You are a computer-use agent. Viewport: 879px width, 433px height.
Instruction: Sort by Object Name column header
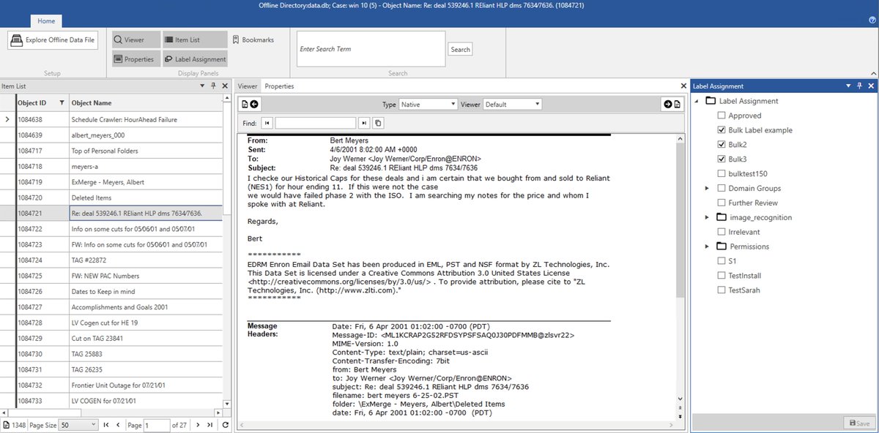click(x=91, y=102)
